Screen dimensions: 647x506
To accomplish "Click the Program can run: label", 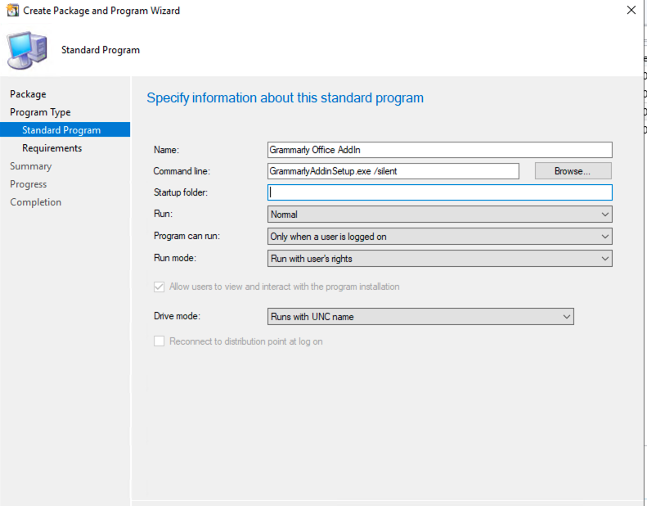I will click(x=187, y=236).
